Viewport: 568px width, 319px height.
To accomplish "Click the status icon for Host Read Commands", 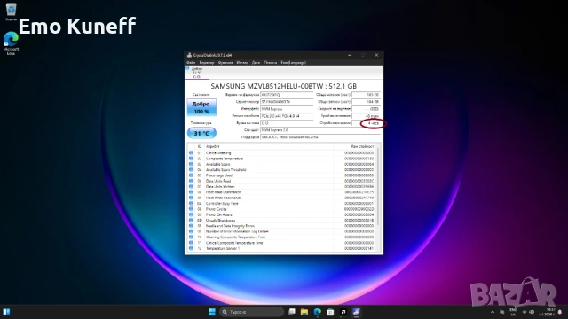I will (192, 192).
